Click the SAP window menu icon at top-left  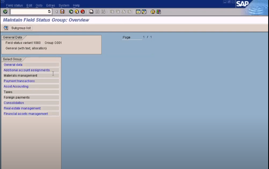pyautogui.click(x=2, y=1)
